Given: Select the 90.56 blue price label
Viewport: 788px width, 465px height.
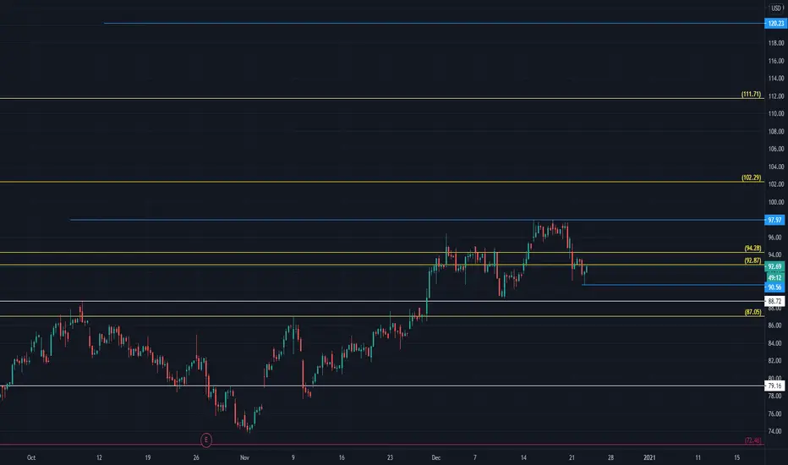Looking at the screenshot, I should 774,287.
